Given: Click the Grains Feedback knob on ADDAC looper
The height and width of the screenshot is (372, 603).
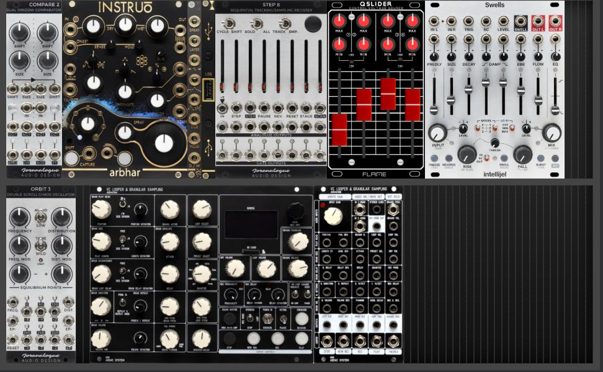Looking at the screenshot, I should pos(298,241).
